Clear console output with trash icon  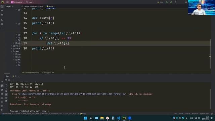(6, 101)
